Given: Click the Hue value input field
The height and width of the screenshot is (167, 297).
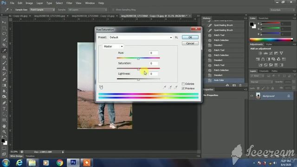Looking at the screenshot, I should tap(153, 53).
